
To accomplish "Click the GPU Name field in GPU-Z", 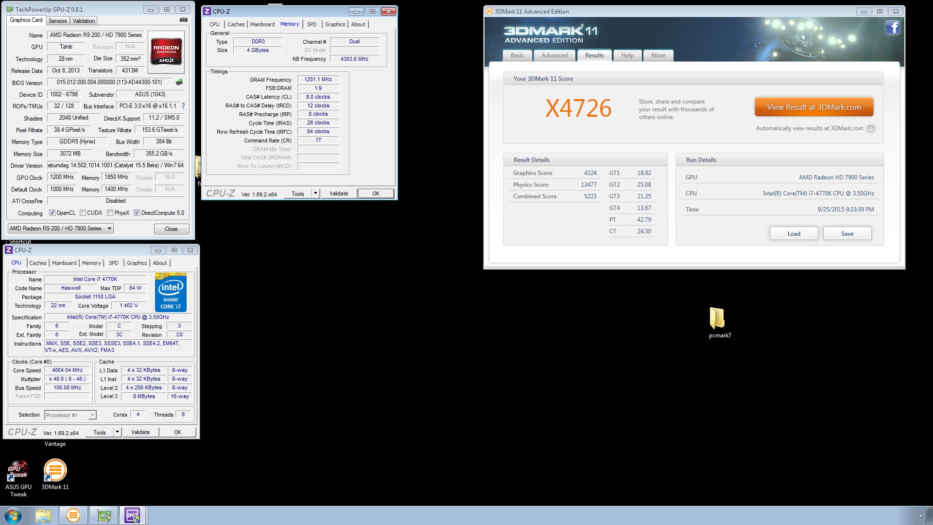I will point(95,35).
